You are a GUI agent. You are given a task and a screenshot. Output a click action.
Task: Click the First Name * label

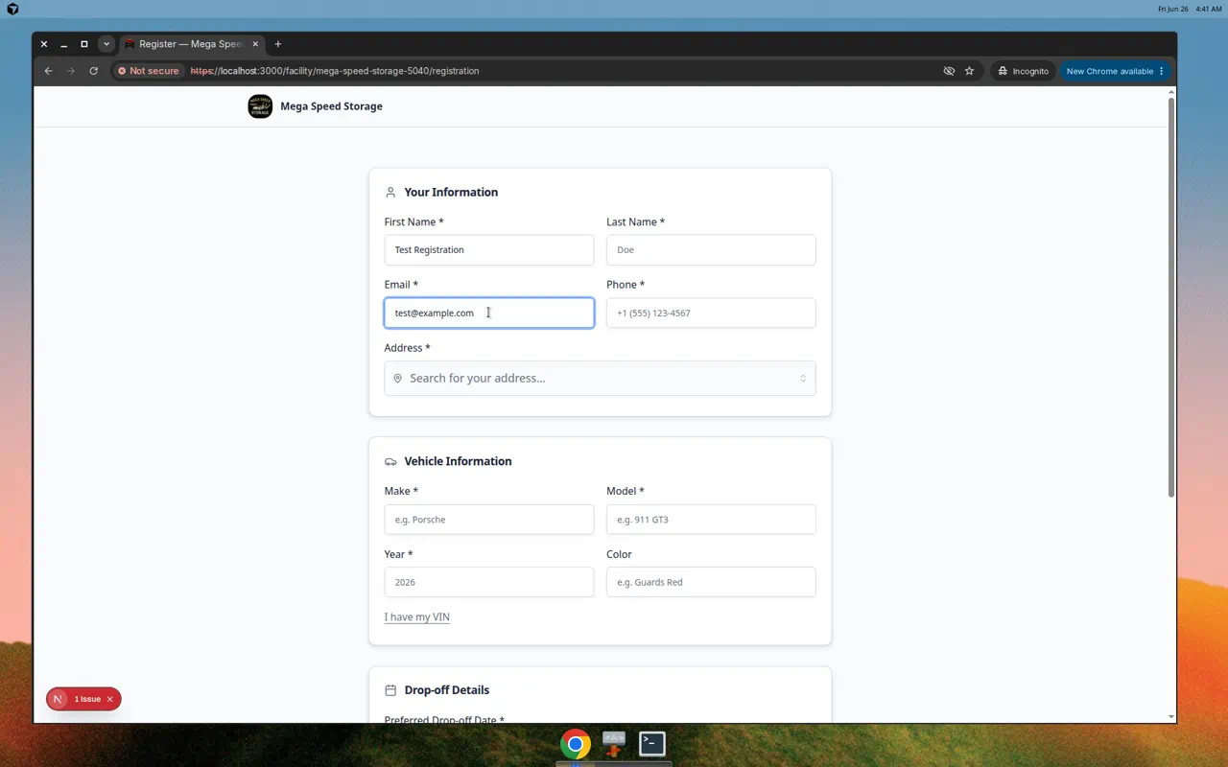(x=413, y=222)
